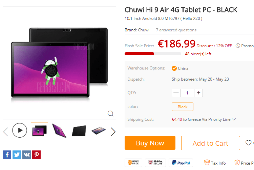Image resolution: width=254 pixels, height=170 pixels.
Task: Expand shipping method dropdown to Greece
Action: tap(234, 119)
